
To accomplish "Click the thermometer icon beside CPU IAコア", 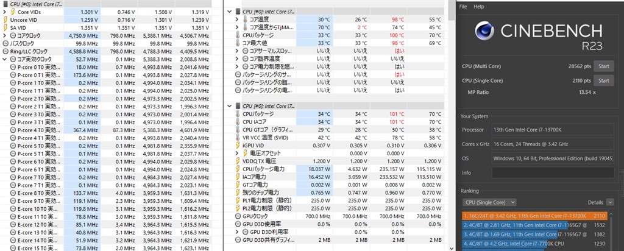I will (238, 122).
